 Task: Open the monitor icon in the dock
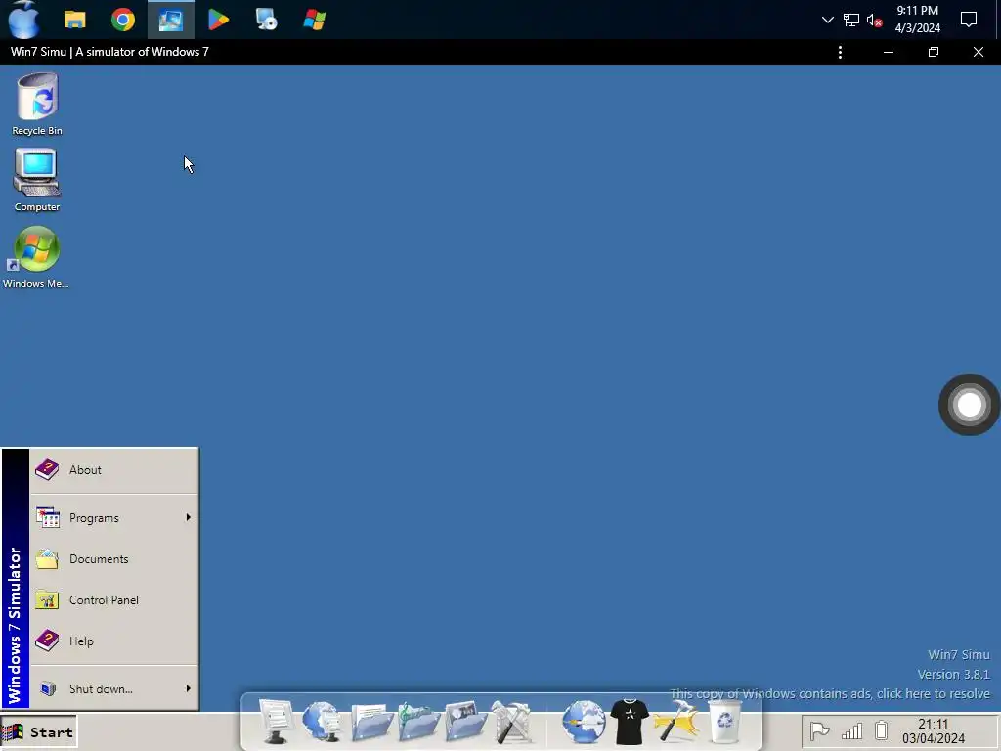[276, 722]
